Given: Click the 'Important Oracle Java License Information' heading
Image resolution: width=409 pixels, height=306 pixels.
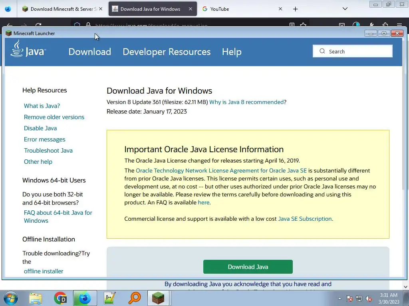Looking at the screenshot, I should [x=204, y=149].
